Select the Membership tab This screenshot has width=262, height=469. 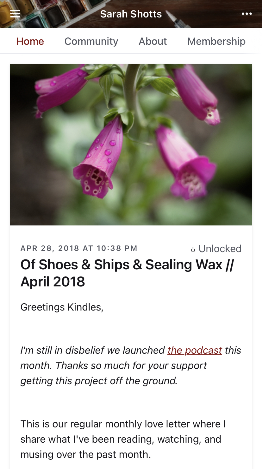point(216,41)
